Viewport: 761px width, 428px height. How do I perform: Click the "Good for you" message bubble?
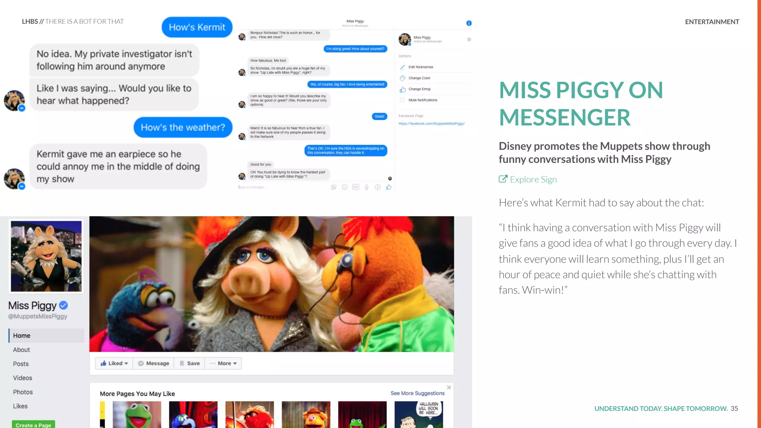point(260,165)
